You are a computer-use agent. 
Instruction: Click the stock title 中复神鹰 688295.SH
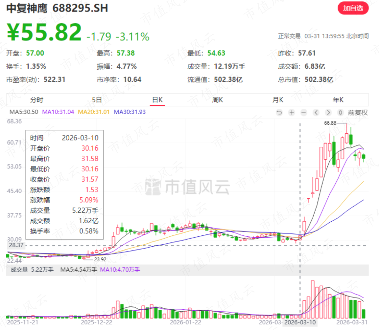57,8
